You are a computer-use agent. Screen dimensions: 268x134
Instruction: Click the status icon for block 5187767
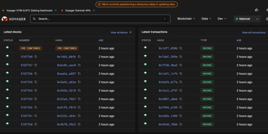point(8,64)
